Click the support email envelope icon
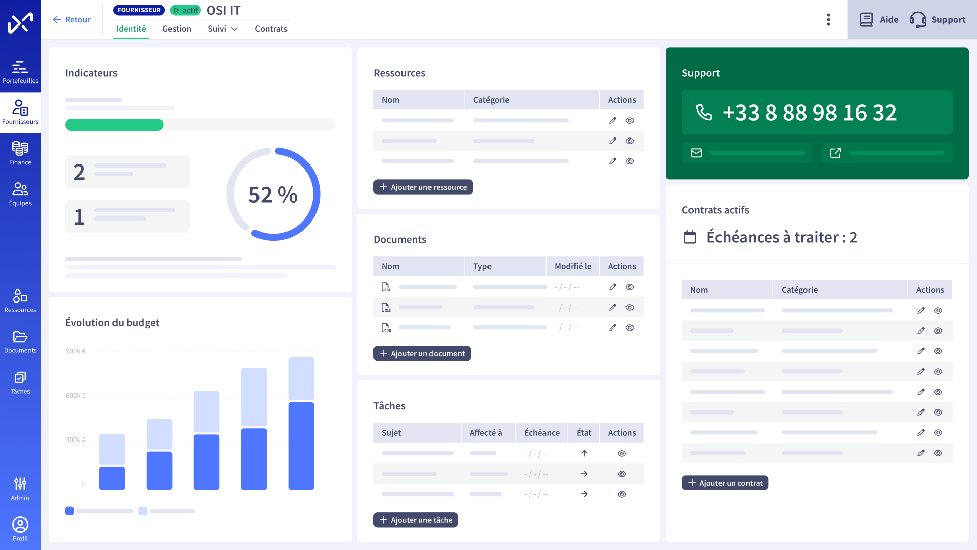 [696, 153]
